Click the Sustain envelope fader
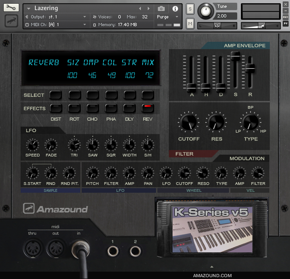This screenshot has height=279, width=290. [235, 56]
